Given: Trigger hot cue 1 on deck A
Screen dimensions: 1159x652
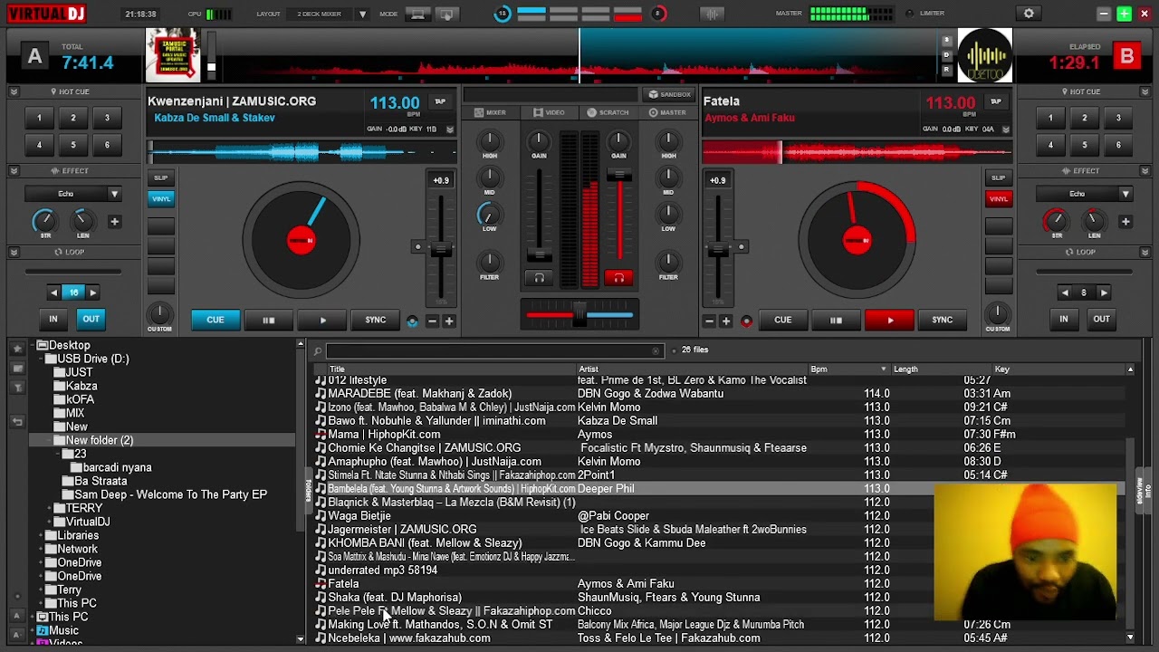Looking at the screenshot, I should click(x=39, y=118).
